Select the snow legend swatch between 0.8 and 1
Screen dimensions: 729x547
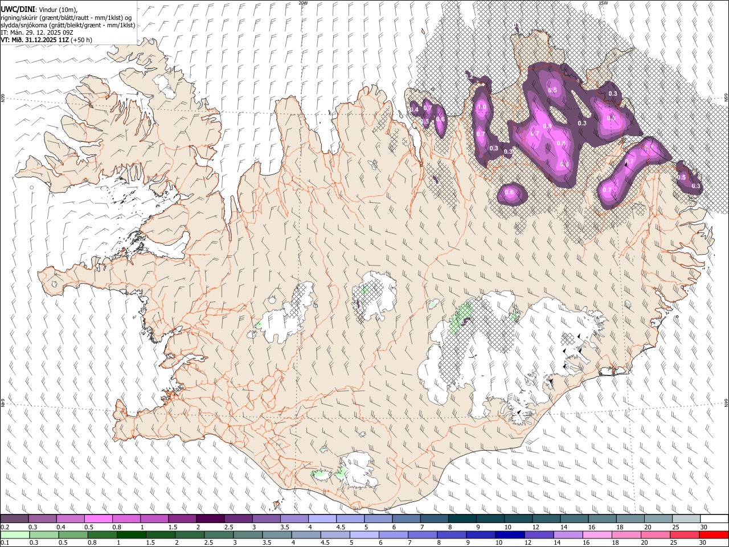click(x=126, y=519)
